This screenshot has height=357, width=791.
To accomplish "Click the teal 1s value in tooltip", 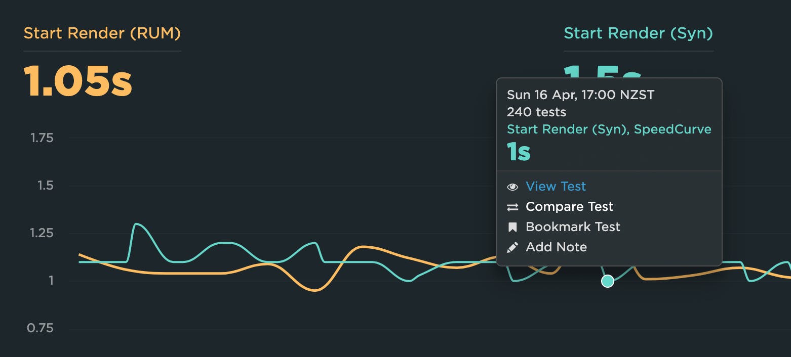I will click(519, 151).
